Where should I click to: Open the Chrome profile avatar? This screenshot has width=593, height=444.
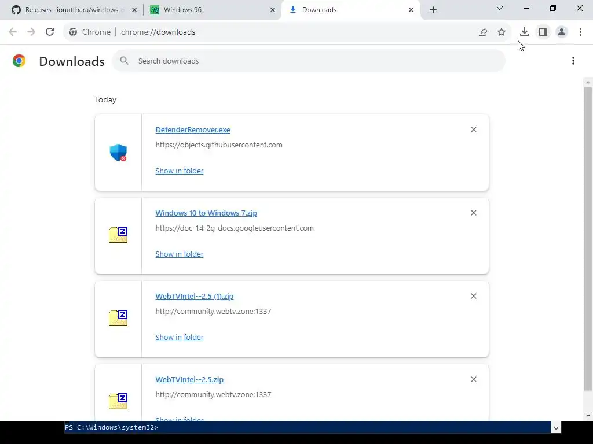click(x=562, y=32)
